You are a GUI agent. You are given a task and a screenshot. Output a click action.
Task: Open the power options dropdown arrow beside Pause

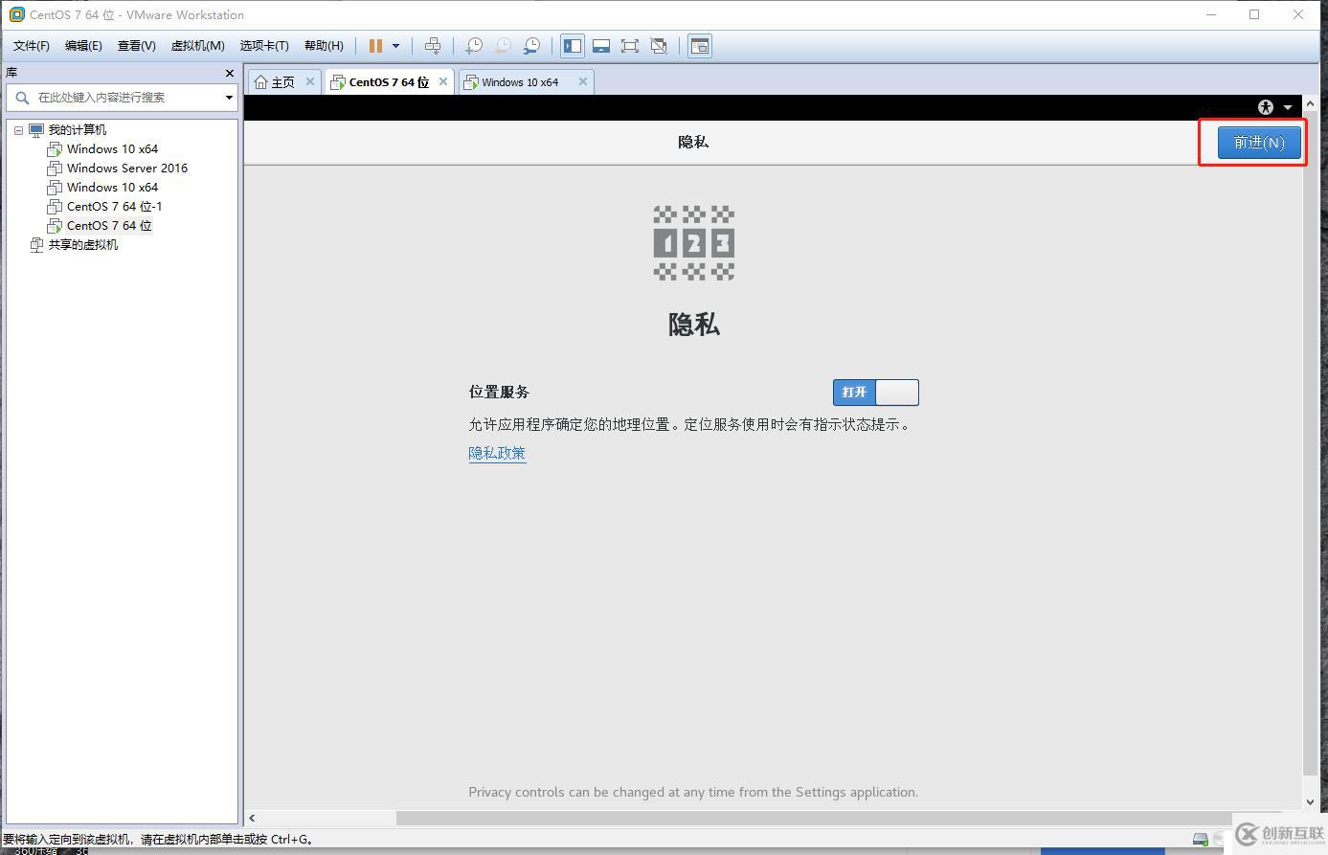click(395, 46)
